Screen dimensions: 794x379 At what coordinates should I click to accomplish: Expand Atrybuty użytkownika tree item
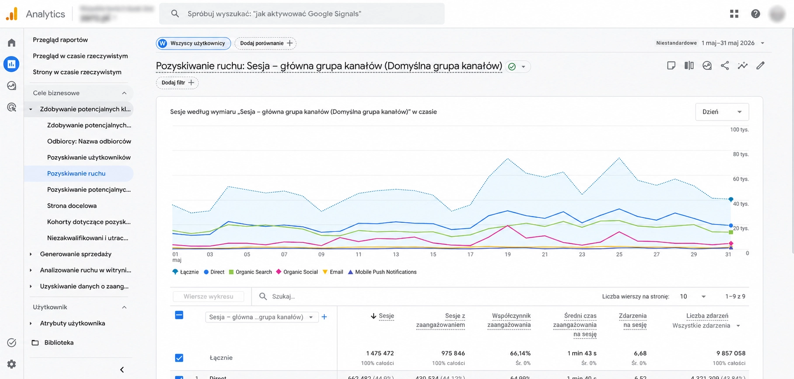click(x=31, y=323)
